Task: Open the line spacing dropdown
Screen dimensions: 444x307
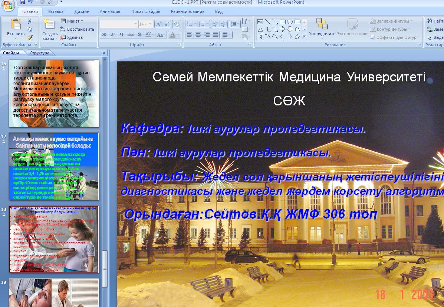Action: (x=234, y=24)
